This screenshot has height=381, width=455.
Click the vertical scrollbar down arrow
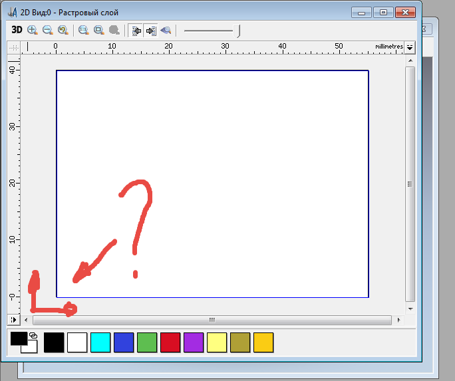point(410,309)
